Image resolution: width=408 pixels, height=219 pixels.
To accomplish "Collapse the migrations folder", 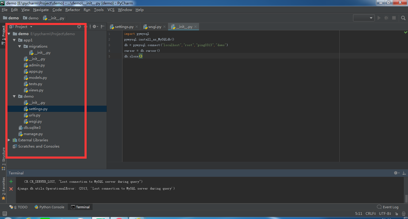I will tap(20, 46).
